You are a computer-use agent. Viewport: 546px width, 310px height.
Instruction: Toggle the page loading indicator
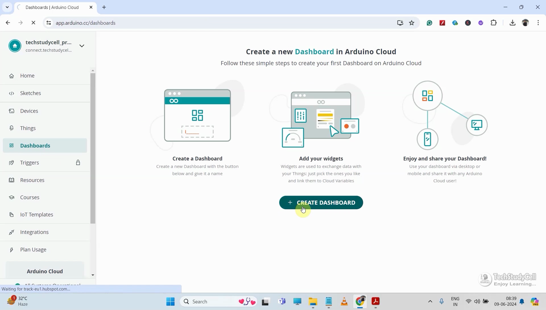tap(33, 23)
